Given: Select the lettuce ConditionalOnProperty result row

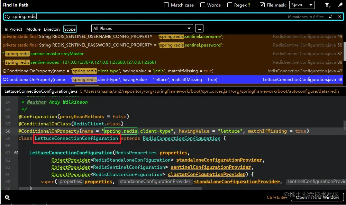Looking at the screenshot, I should [172, 80].
